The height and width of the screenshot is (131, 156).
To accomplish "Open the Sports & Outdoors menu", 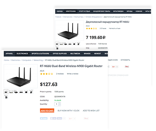I will click(40, 54).
